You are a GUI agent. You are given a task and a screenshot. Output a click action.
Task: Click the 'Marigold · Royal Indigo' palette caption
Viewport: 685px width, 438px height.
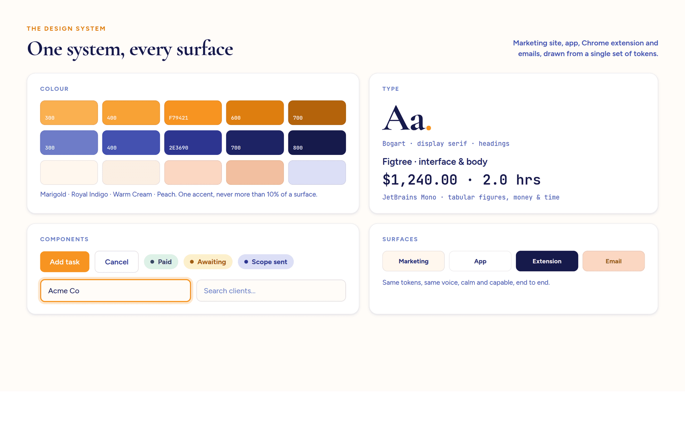click(x=179, y=194)
